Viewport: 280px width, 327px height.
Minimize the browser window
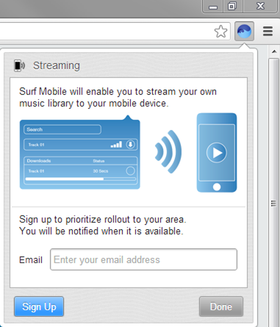213,6
